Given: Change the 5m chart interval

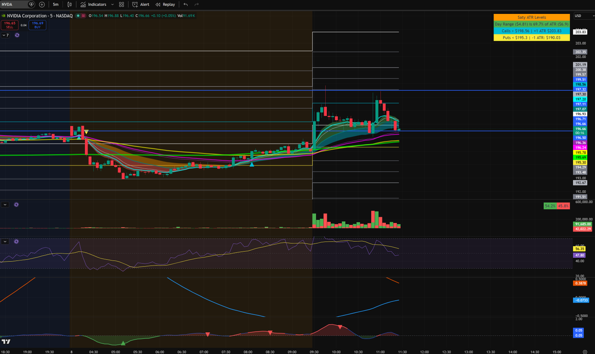Looking at the screenshot, I should (55, 4).
